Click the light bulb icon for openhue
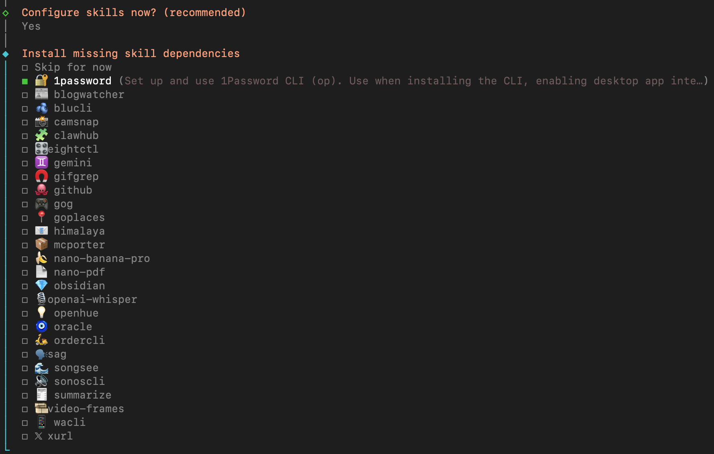This screenshot has height=454, width=714. pyautogui.click(x=41, y=313)
